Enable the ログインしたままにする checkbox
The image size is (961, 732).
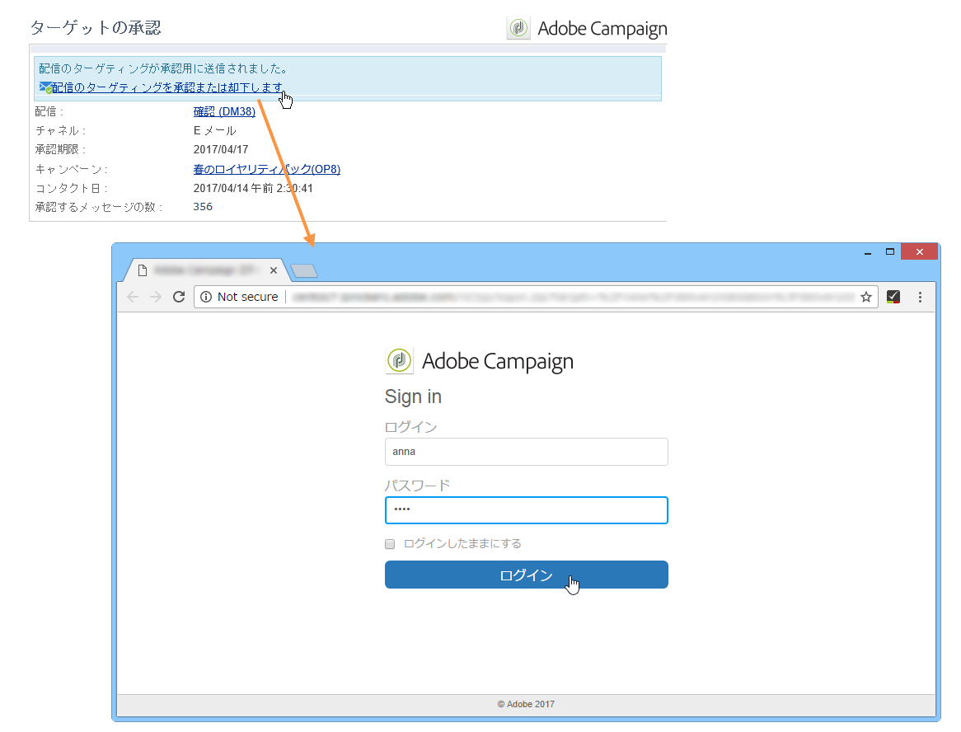click(390, 544)
